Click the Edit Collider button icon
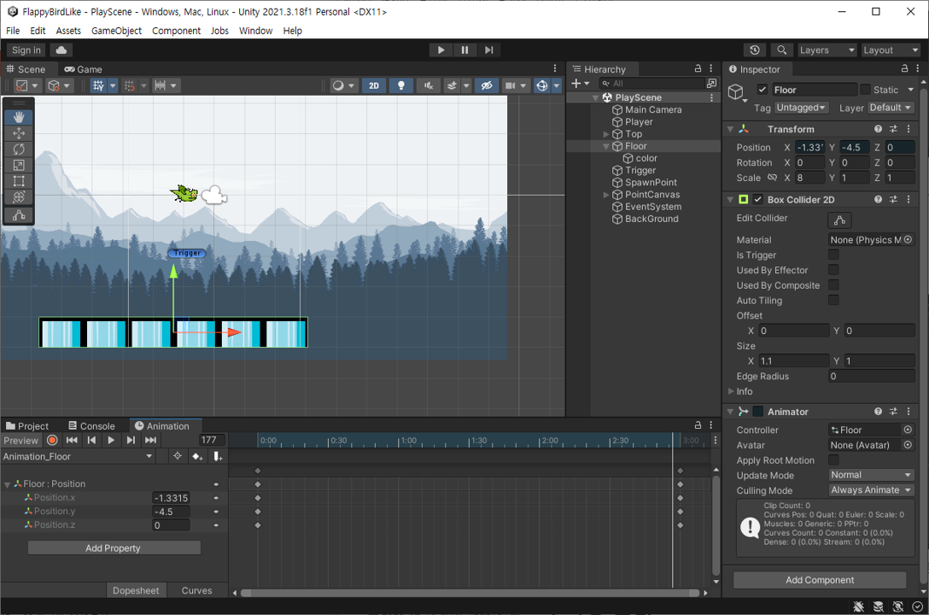 point(839,220)
